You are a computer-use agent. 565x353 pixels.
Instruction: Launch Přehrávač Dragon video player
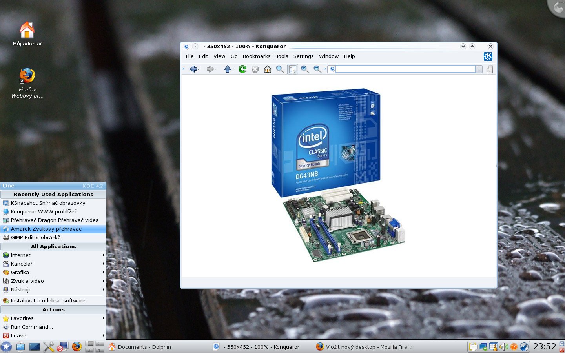[x=53, y=220]
